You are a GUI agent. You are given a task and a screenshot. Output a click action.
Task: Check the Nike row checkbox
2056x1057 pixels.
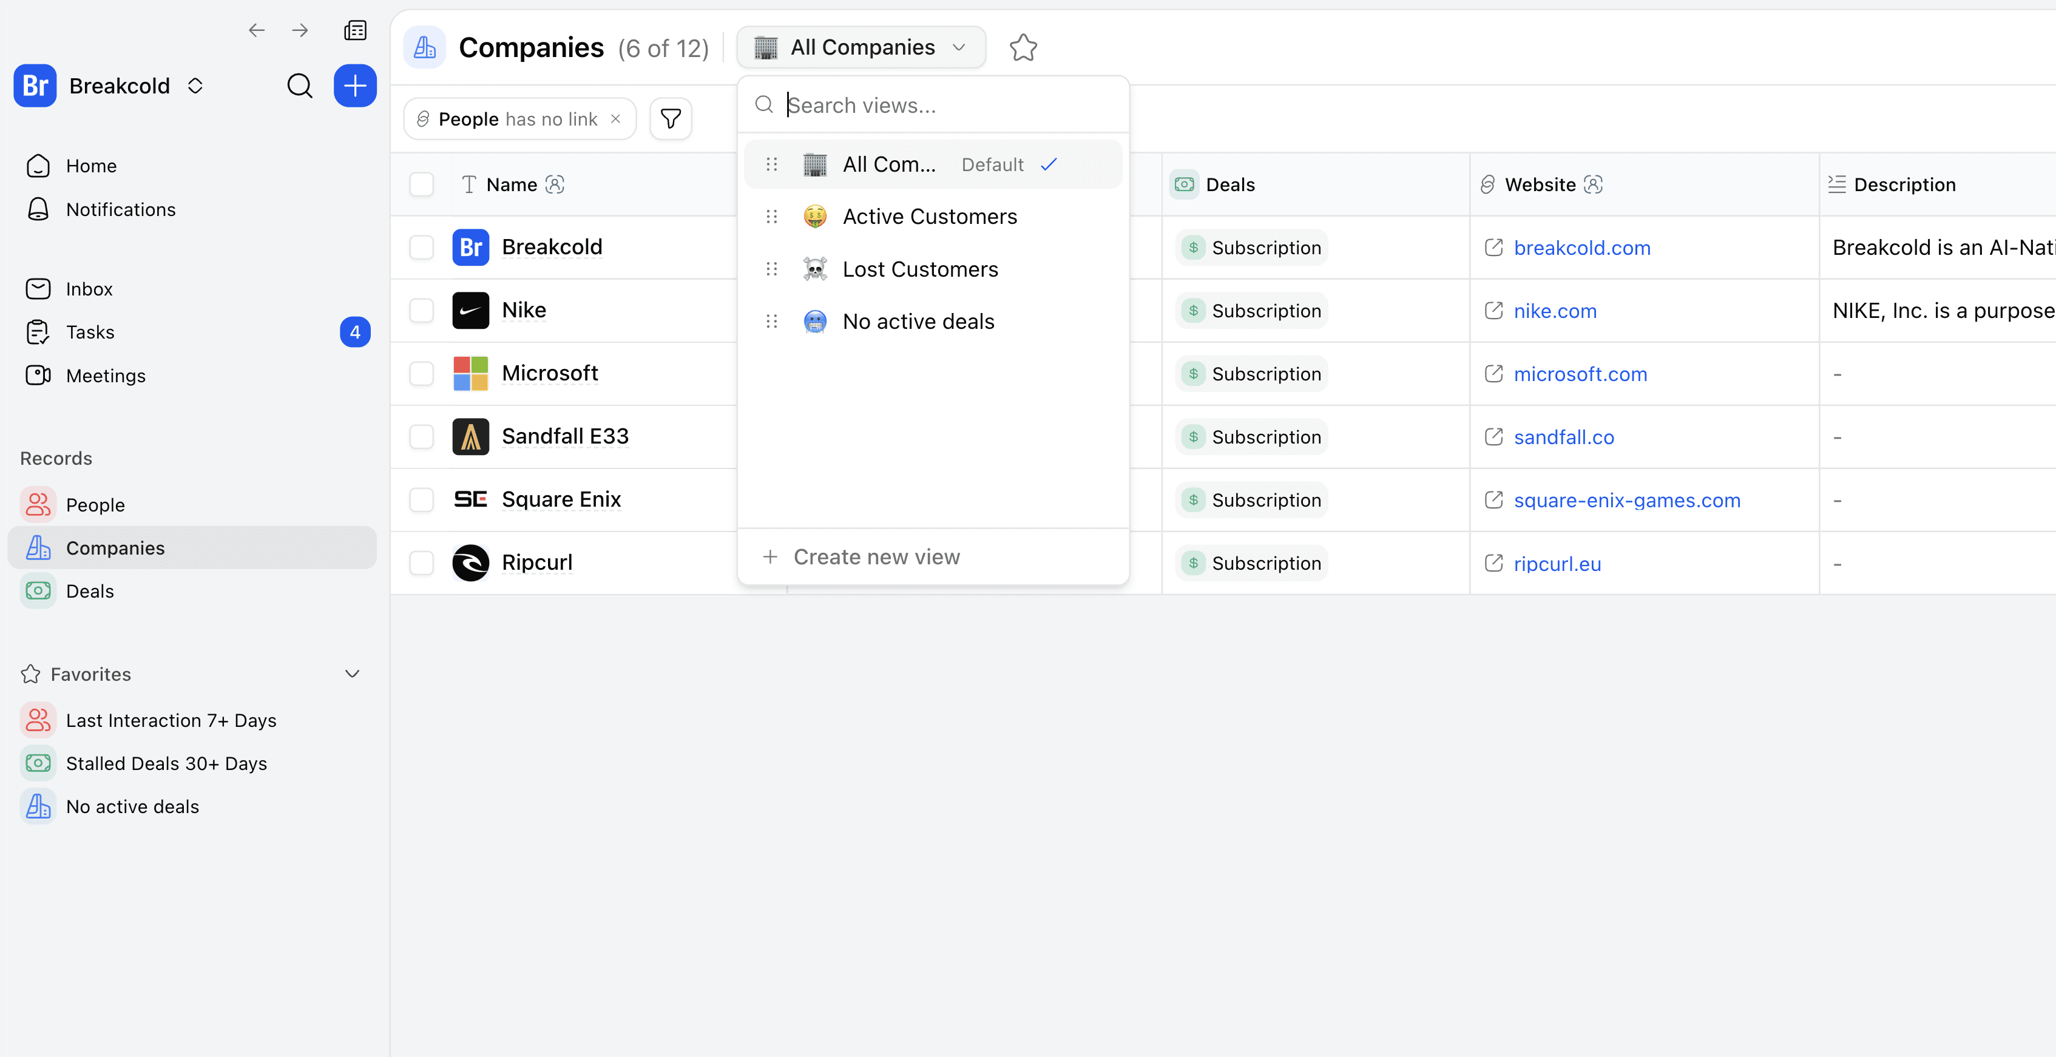click(421, 311)
